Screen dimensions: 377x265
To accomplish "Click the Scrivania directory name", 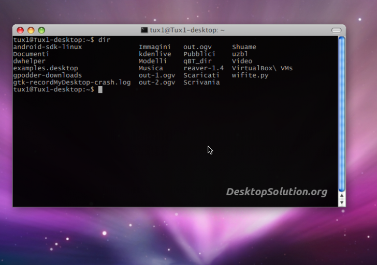I will click(201, 83).
